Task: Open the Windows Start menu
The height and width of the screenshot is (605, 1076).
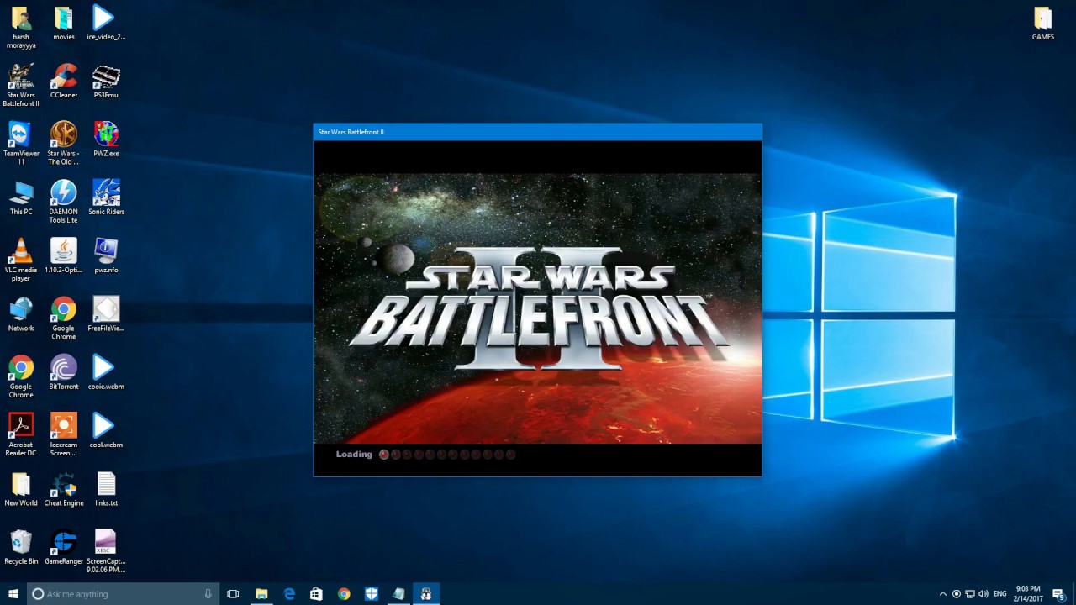Action: (x=13, y=594)
